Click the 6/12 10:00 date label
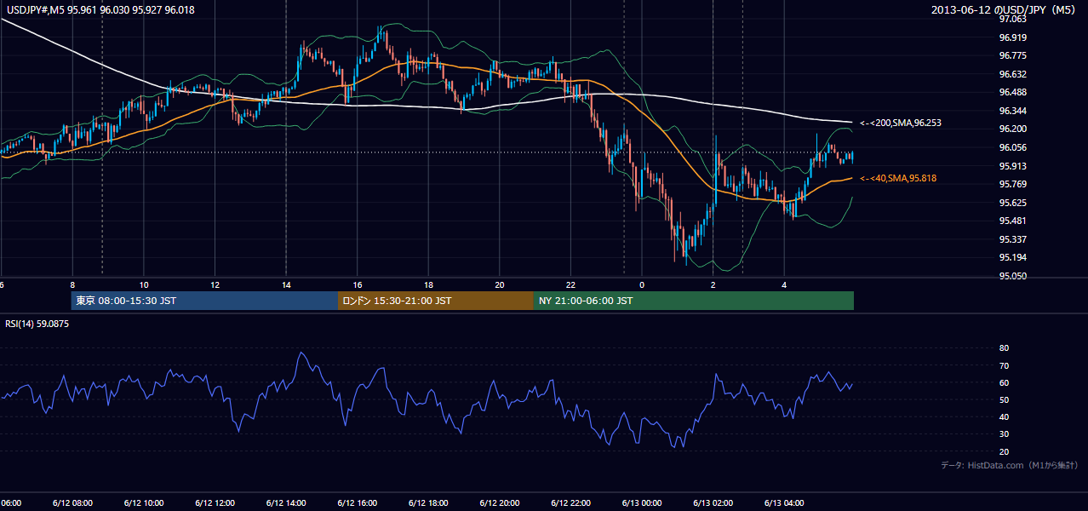Image resolution: width=1088 pixels, height=511 pixels. tap(144, 502)
